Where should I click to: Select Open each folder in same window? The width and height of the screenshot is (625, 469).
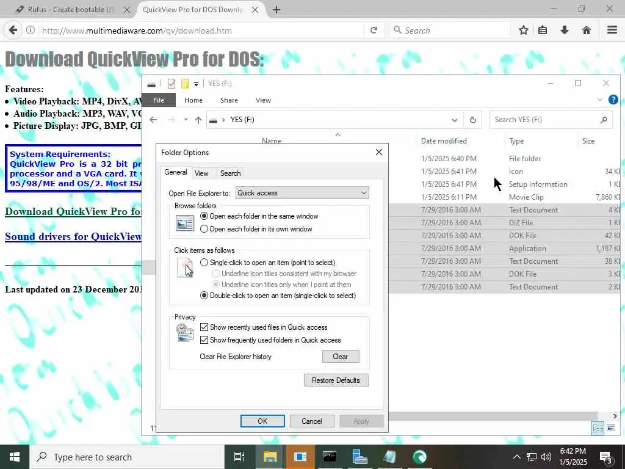259,216
